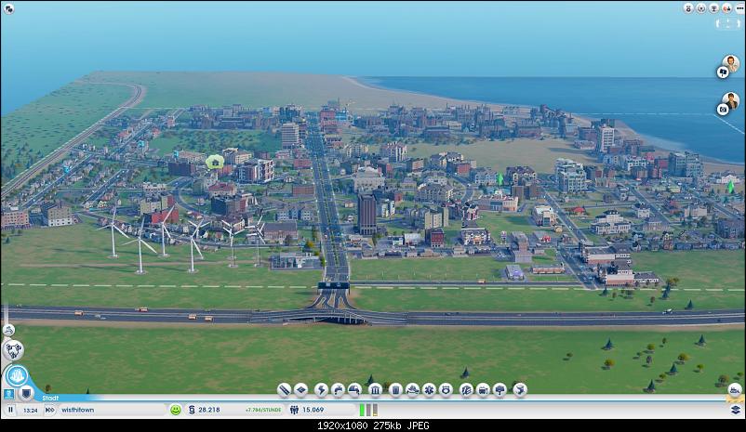Open the achievements medal icon

[688, 8]
